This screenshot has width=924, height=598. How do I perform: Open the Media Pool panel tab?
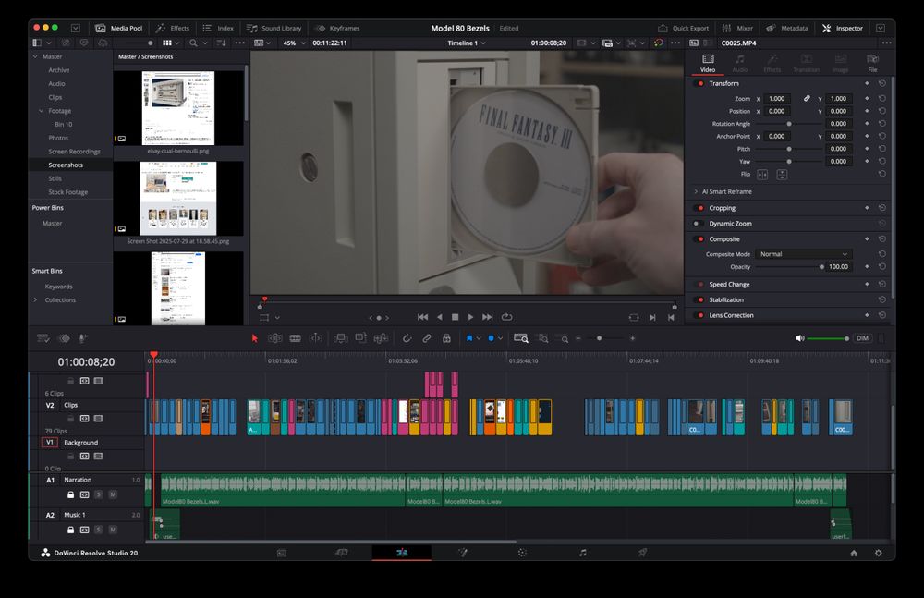point(119,29)
